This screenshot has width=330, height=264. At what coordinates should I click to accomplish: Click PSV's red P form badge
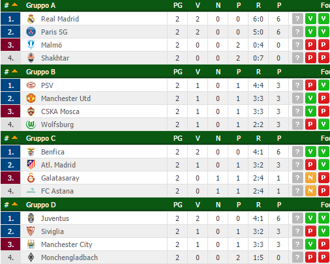click(x=310, y=85)
